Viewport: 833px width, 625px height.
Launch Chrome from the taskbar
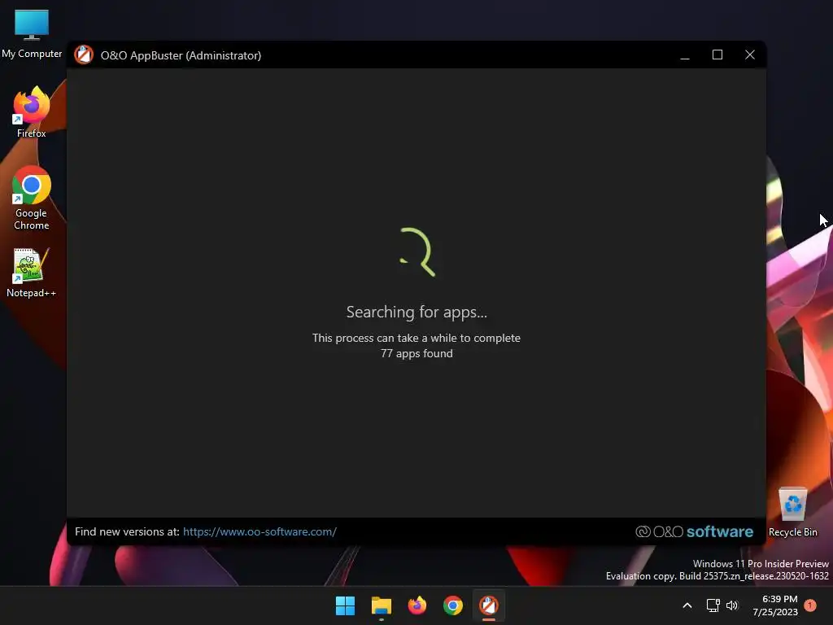point(453,605)
